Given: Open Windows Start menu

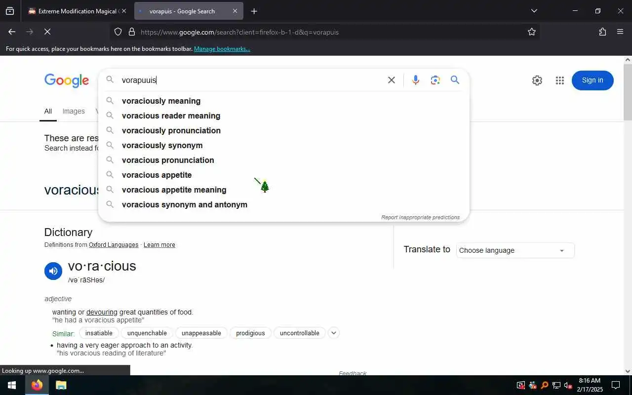Looking at the screenshot, I should point(12,385).
